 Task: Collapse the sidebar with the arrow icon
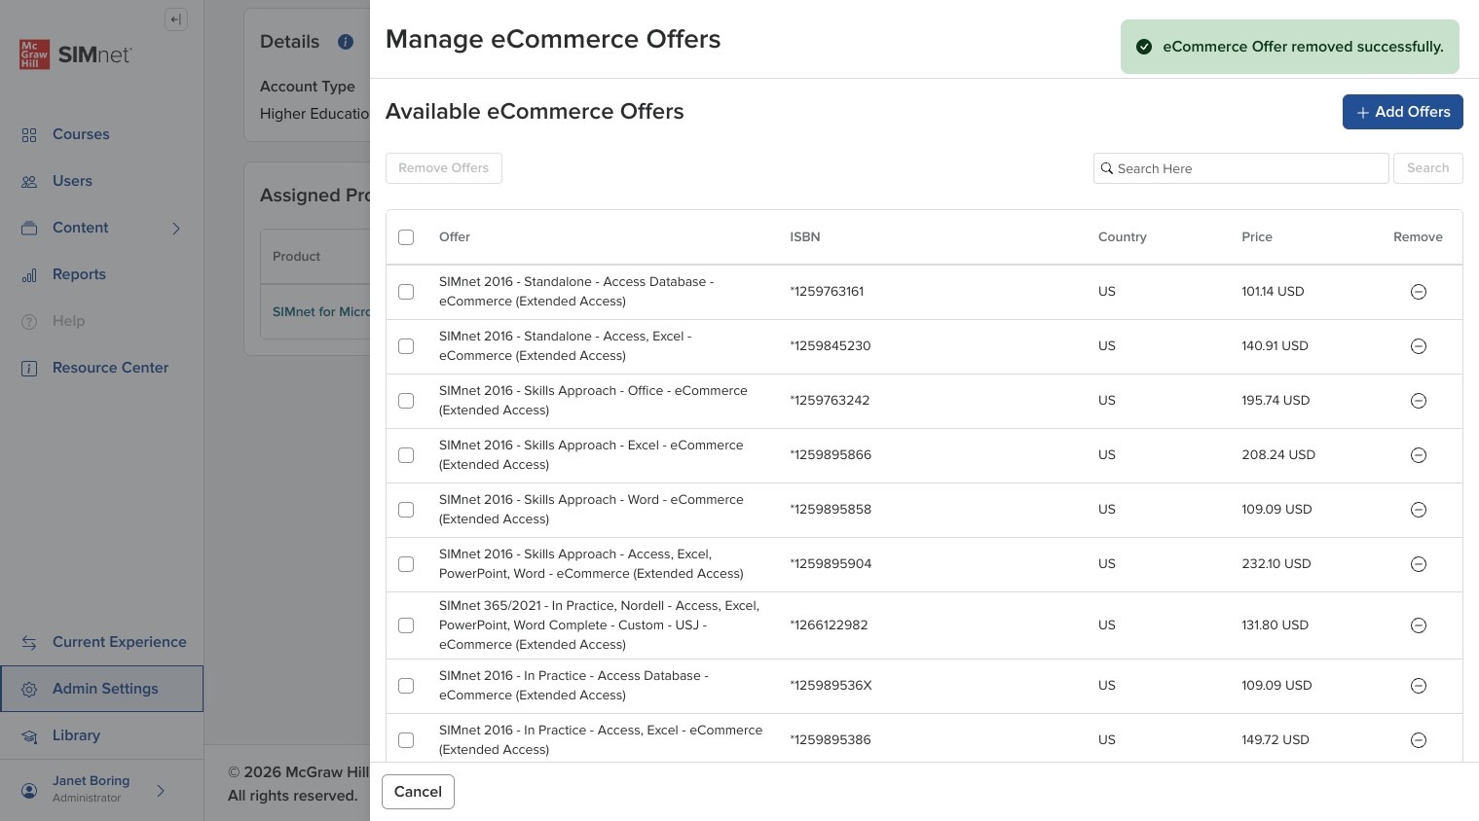[176, 19]
